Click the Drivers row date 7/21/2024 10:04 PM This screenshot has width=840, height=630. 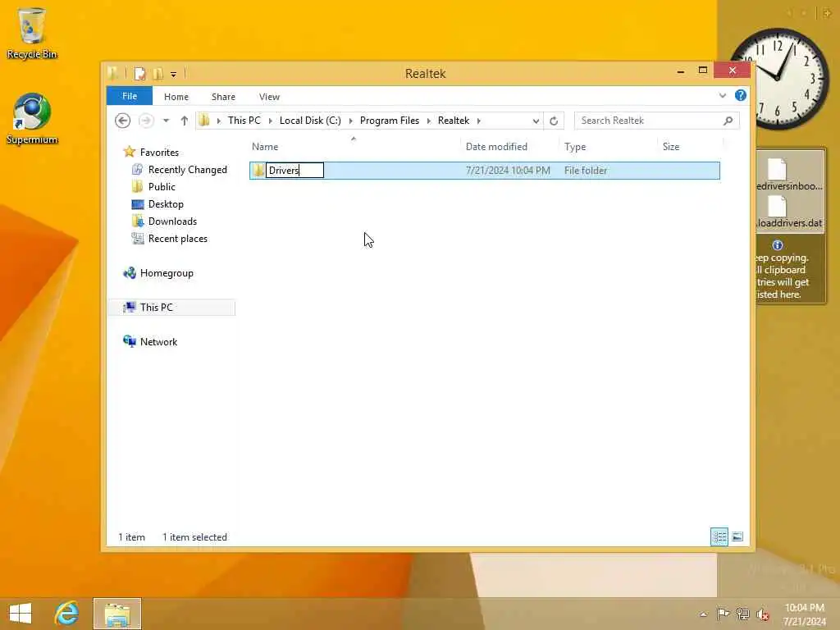coord(507,171)
